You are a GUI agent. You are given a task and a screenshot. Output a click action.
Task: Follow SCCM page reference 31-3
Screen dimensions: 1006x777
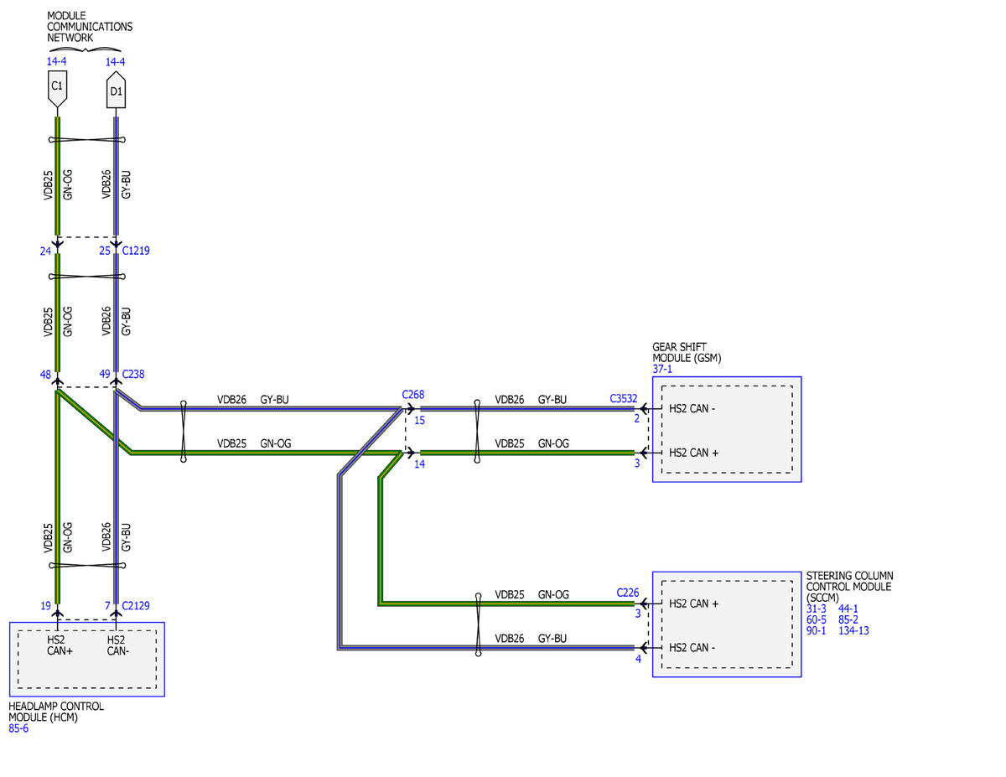click(816, 609)
